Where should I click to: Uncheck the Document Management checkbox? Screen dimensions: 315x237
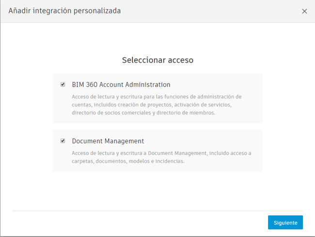click(63, 141)
